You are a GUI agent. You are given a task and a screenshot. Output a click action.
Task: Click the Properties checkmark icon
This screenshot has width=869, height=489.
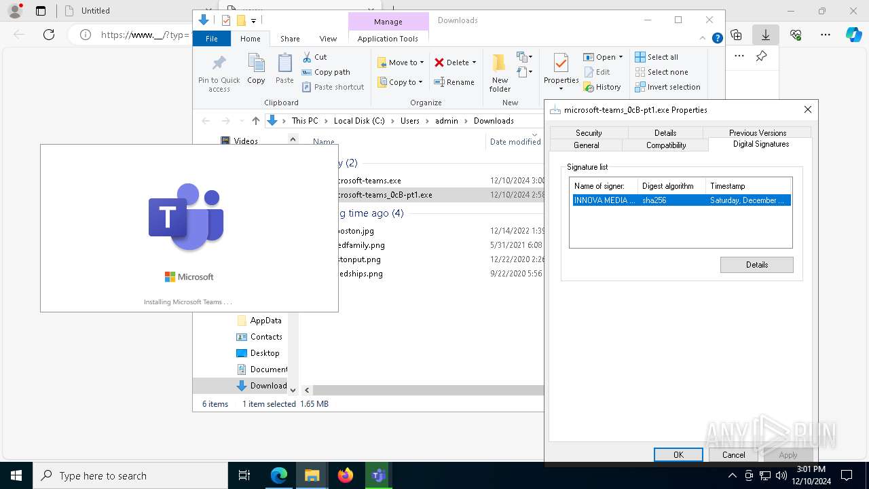click(561, 64)
